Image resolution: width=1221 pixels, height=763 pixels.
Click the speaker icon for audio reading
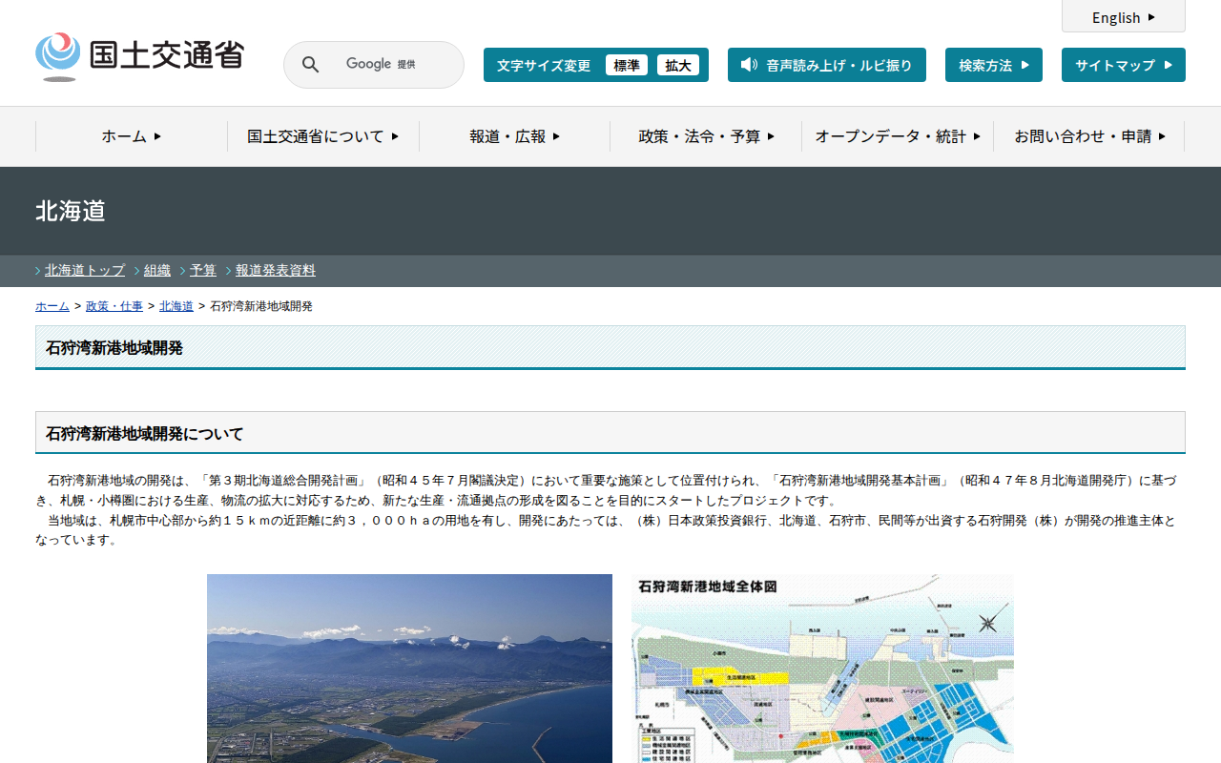pos(749,65)
